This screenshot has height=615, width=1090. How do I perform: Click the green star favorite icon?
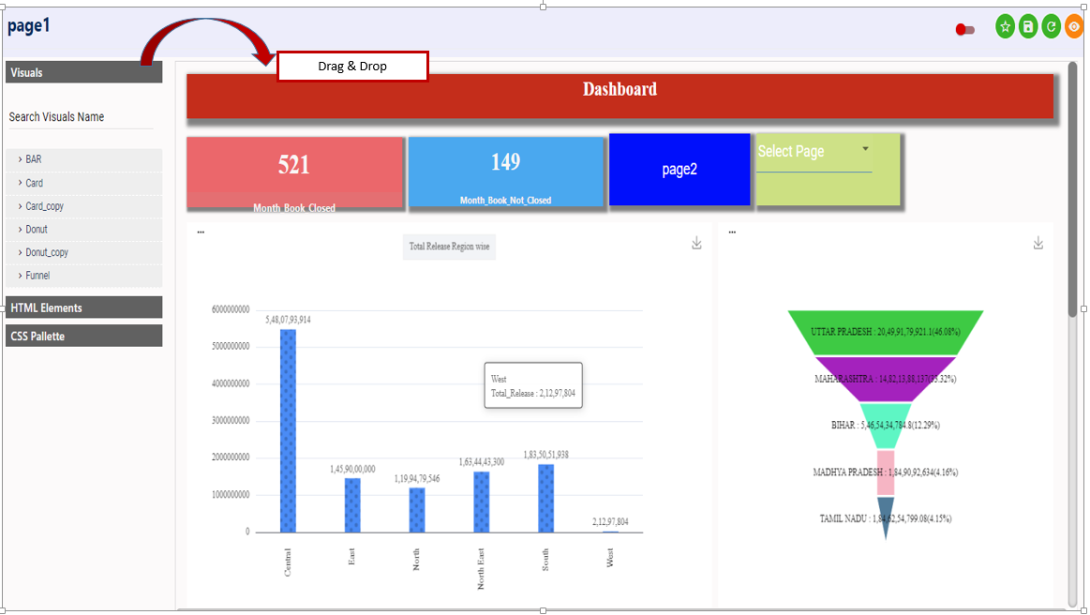pos(1006,27)
